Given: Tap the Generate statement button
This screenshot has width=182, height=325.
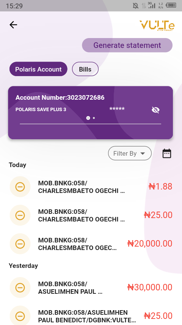Looking at the screenshot, I should point(127,45).
